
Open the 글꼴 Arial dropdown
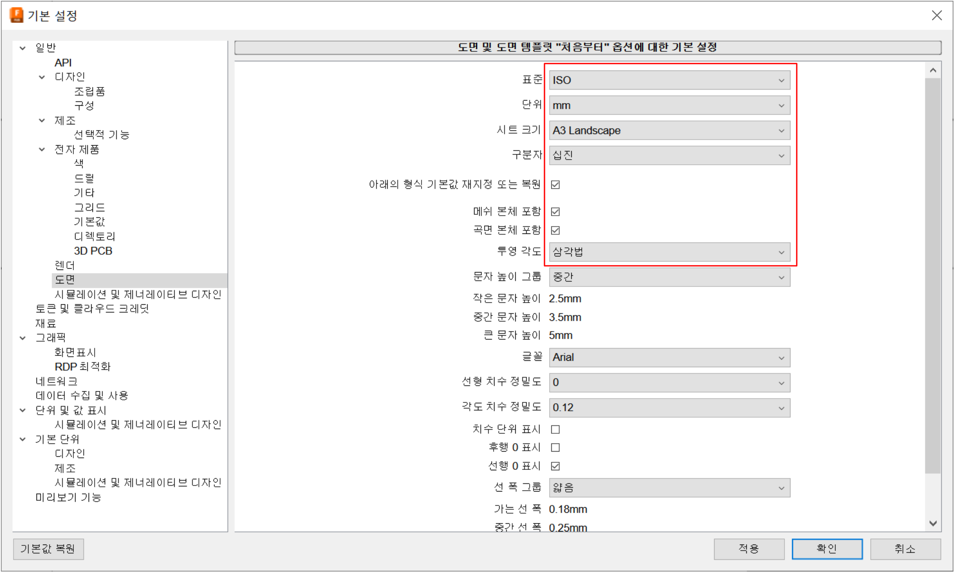pos(669,358)
